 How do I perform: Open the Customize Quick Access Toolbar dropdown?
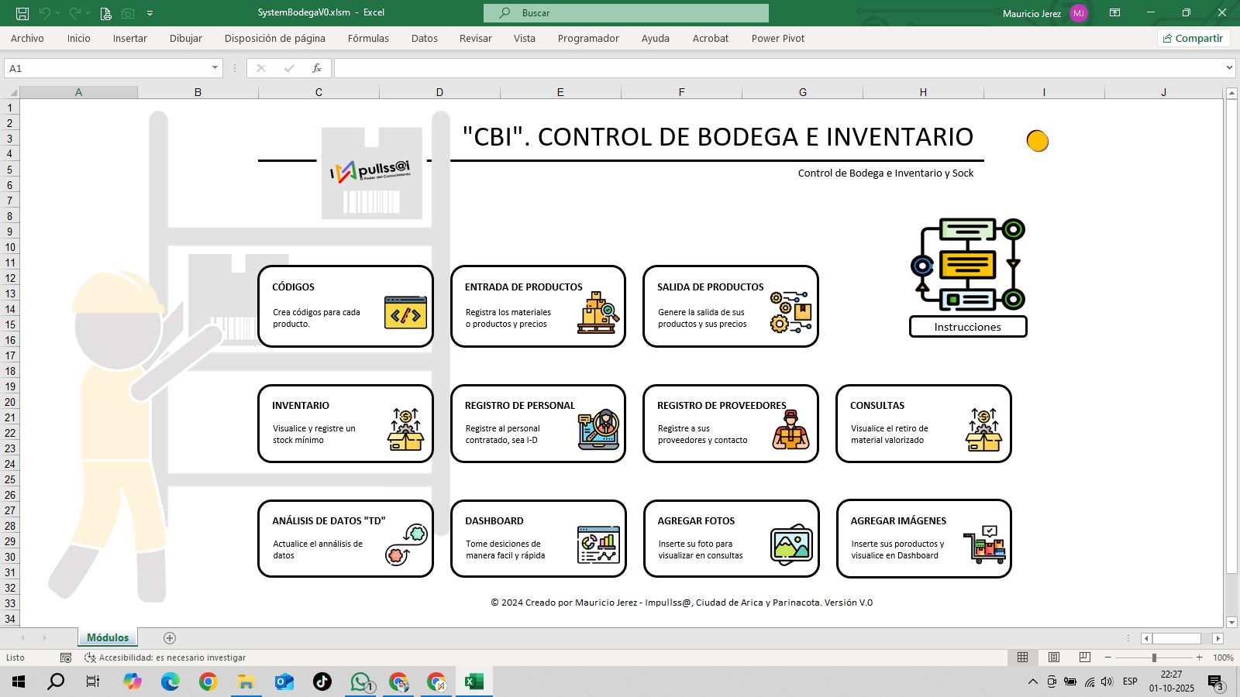[x=150, y=12]
